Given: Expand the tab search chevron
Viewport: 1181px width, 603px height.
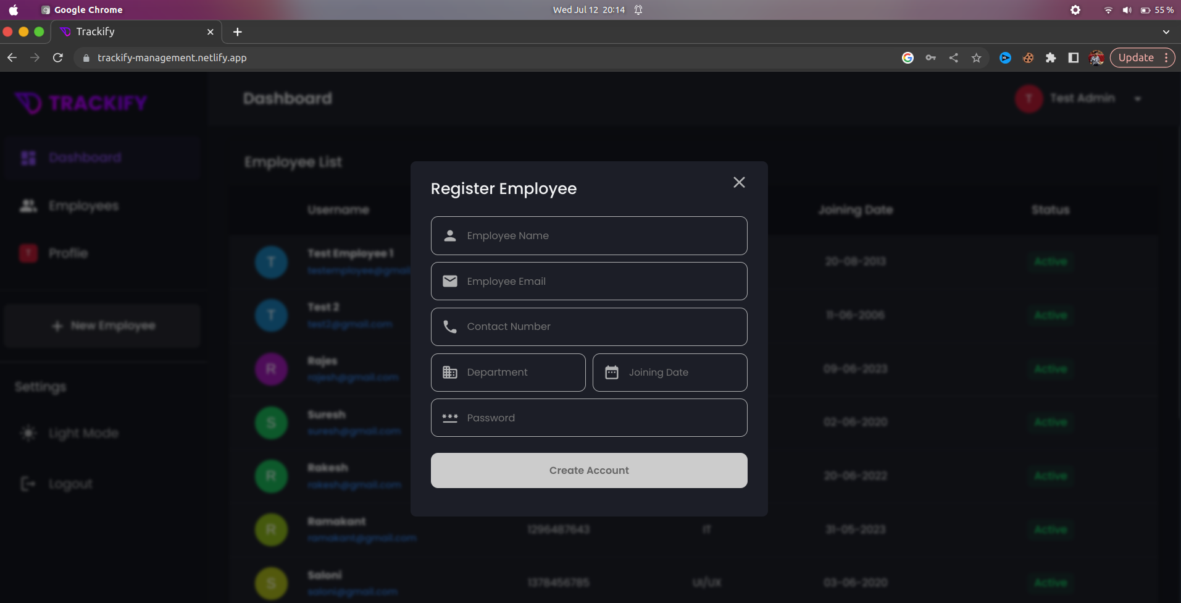Looking at the screenshot, I should click(x=1166, y=32).
